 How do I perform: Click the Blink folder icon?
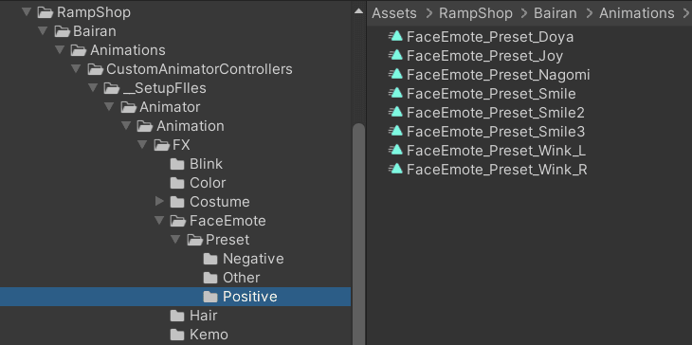(x=177, y=164)
